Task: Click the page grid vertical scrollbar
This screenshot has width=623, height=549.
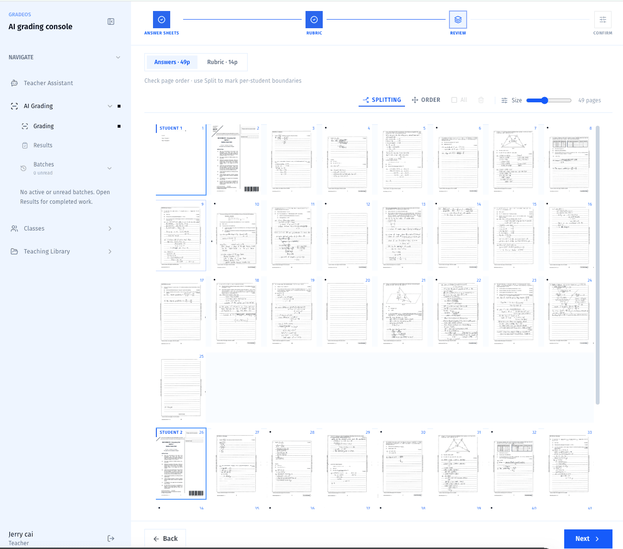Action: coord(597,265)
